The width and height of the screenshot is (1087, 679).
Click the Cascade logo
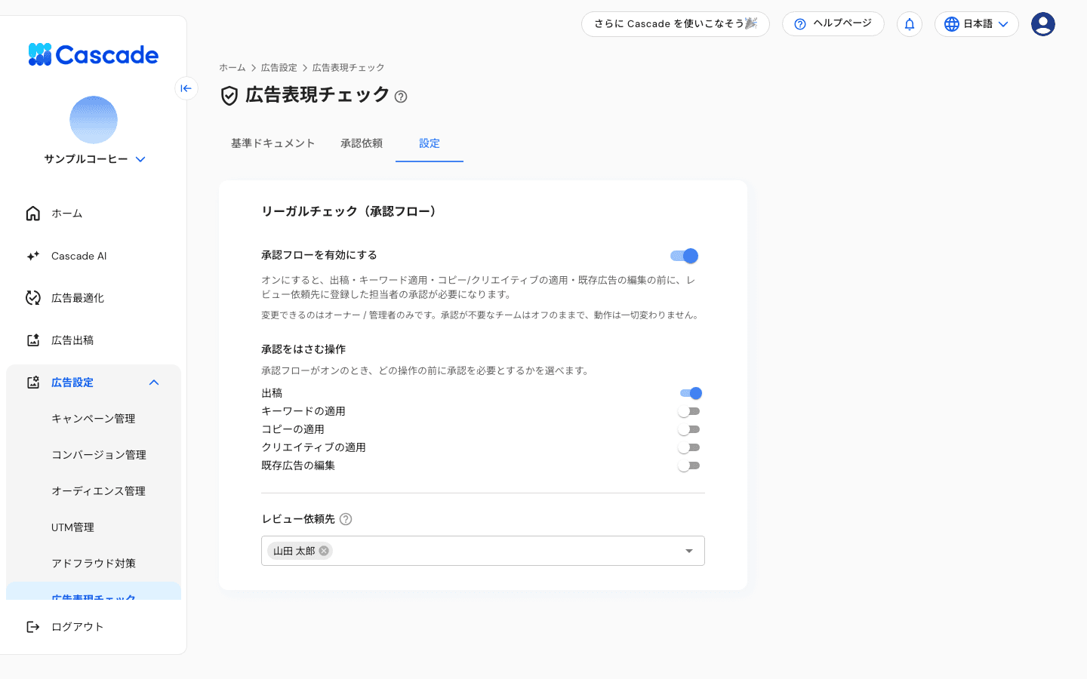(x=93, y=54)
